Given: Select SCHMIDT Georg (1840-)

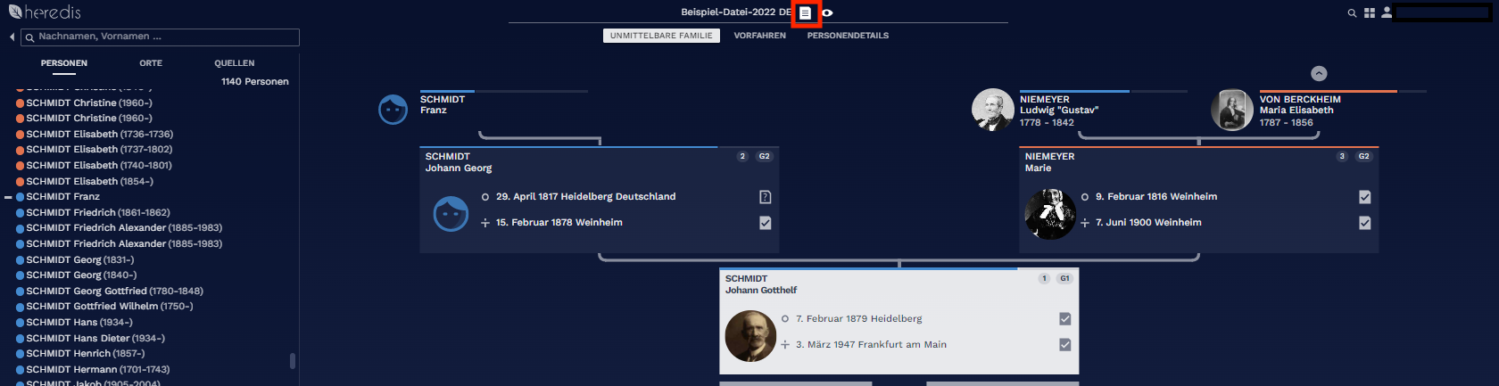Looking at the screenshot, I should pos(81,275).
